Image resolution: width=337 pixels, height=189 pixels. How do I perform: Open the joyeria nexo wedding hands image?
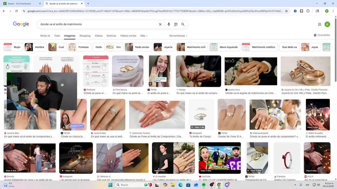tap(251, 71)
